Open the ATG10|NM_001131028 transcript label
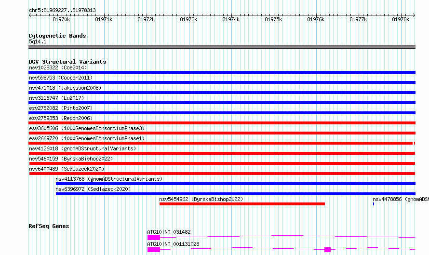429x255 pixels. click(x=173, y=244)
